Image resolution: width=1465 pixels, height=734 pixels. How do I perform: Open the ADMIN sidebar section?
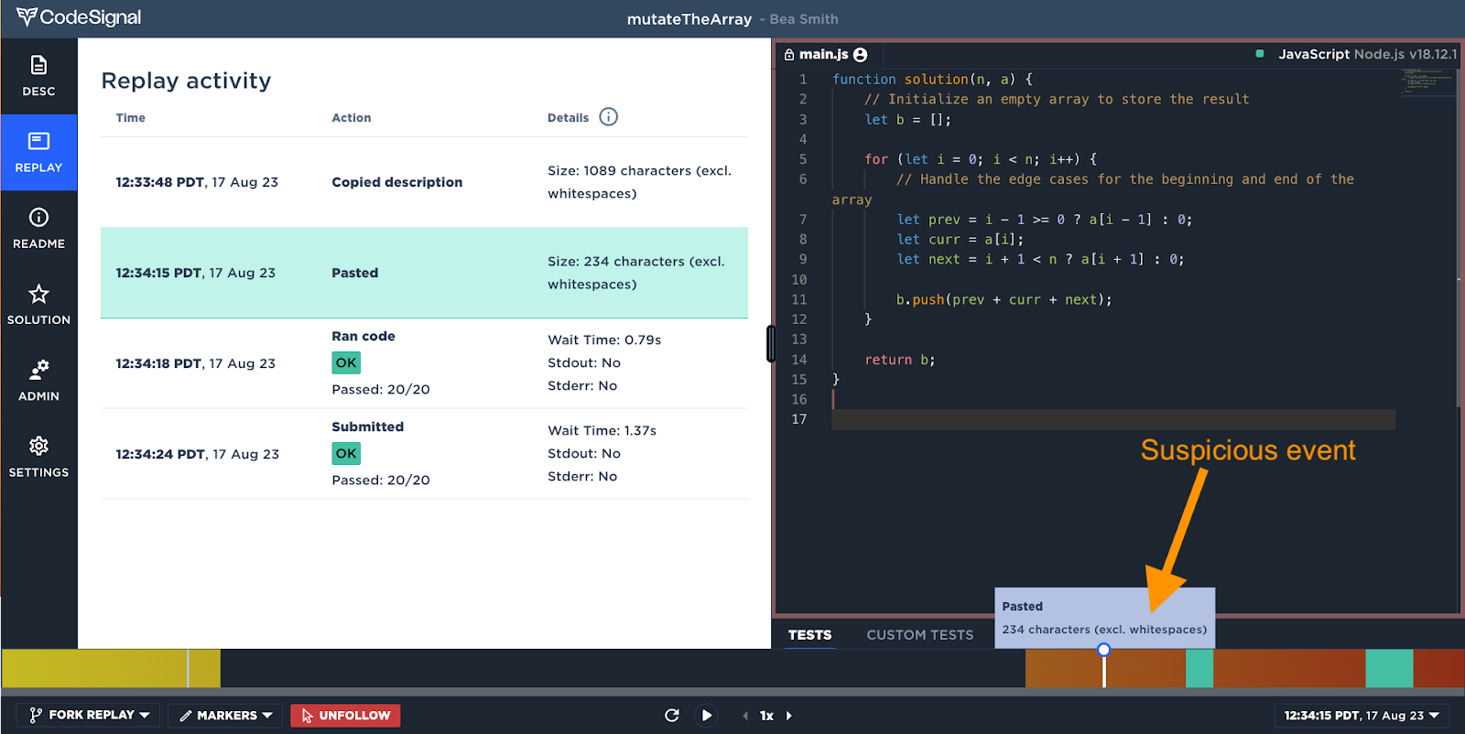click(x=38, y=381)
